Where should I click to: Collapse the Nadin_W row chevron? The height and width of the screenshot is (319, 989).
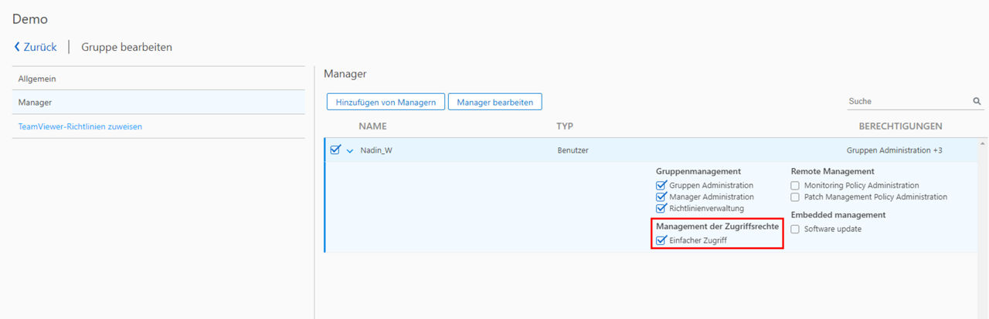[x=350, y=151]
